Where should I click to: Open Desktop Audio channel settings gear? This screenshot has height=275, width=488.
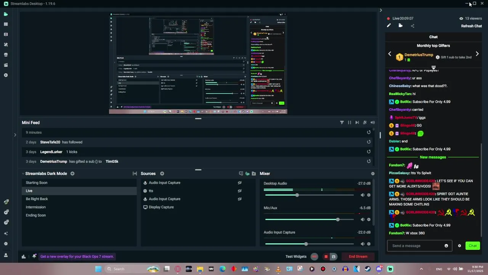pos(369,195)
